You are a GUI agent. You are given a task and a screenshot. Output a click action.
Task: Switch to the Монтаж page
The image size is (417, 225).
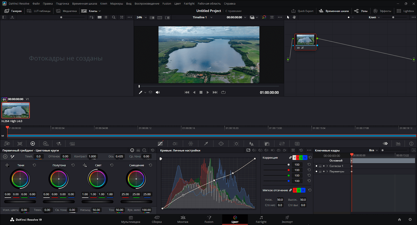(x=183, y=220)
